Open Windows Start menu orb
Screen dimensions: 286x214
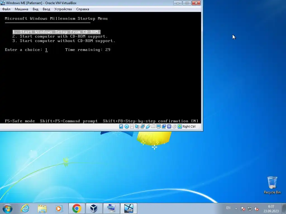pyautogui.click(x=8, y=208)
